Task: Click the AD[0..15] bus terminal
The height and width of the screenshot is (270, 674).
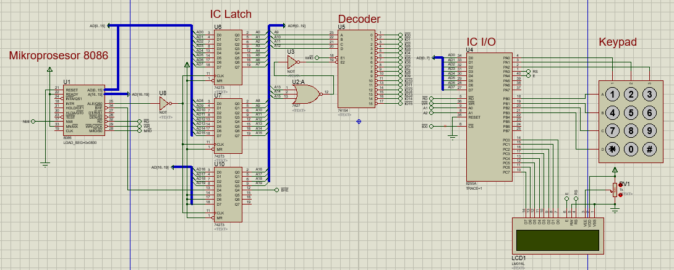Action: [x=108, y=26]
